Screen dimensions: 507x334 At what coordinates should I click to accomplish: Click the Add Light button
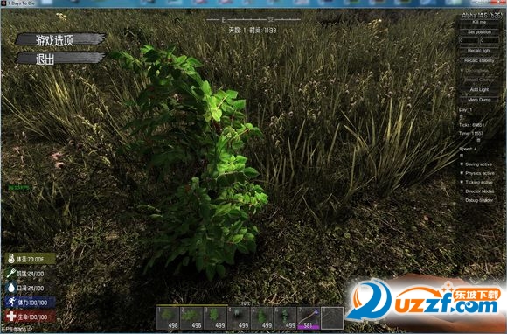tap(479, 89)
